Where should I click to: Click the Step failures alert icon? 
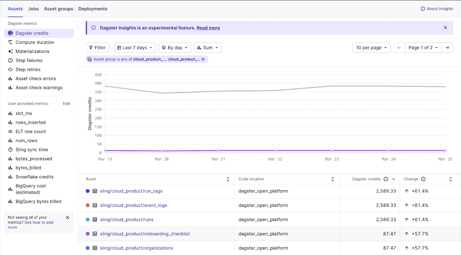pos(10,60)
